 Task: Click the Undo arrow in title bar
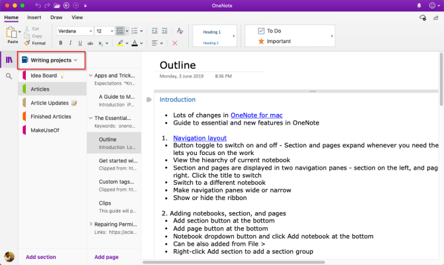click(38, 5)
